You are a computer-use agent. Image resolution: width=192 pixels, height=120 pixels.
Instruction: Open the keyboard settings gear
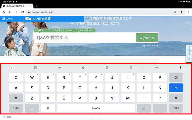83,68
